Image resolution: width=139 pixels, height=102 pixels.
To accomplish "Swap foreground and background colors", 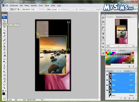I will 6,91.
